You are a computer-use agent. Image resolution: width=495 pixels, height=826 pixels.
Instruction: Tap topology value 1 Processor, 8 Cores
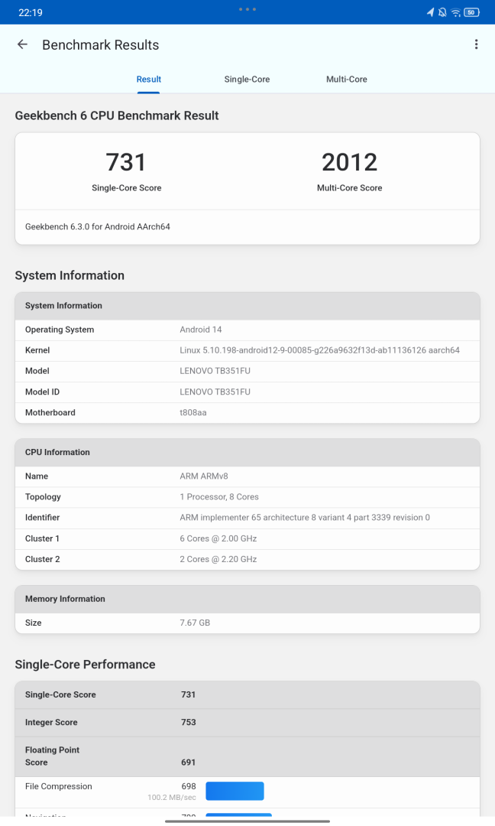pyautogui.click(x=219, y=497)
